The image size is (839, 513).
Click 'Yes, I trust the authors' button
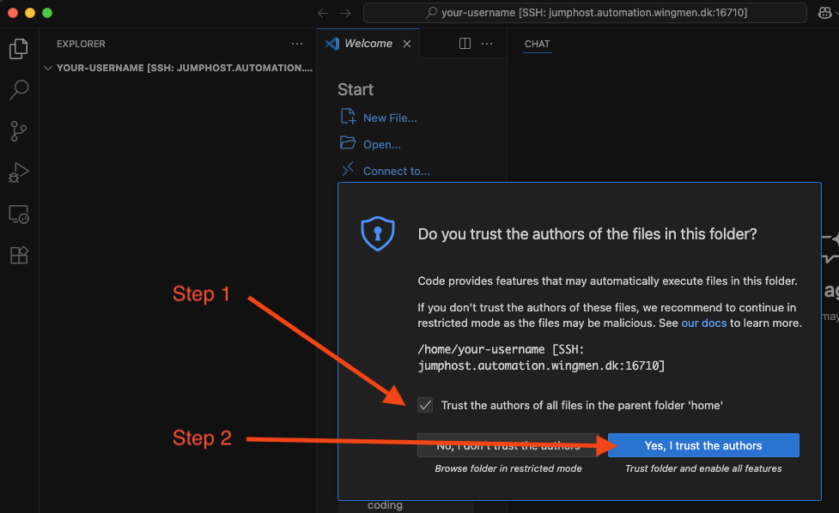pos(703,445)
